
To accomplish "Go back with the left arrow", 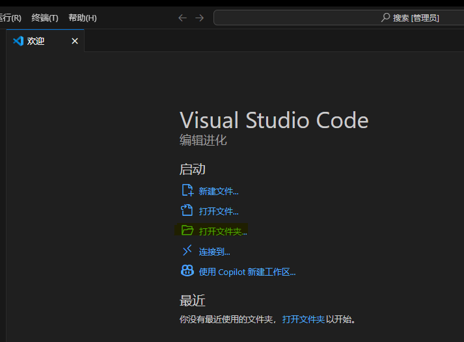I will (183, 18).
